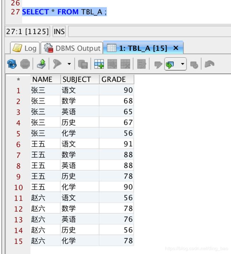Click the 27:1 [1125] cursor position field
The image size is (231, 254).
coord(27,31)
